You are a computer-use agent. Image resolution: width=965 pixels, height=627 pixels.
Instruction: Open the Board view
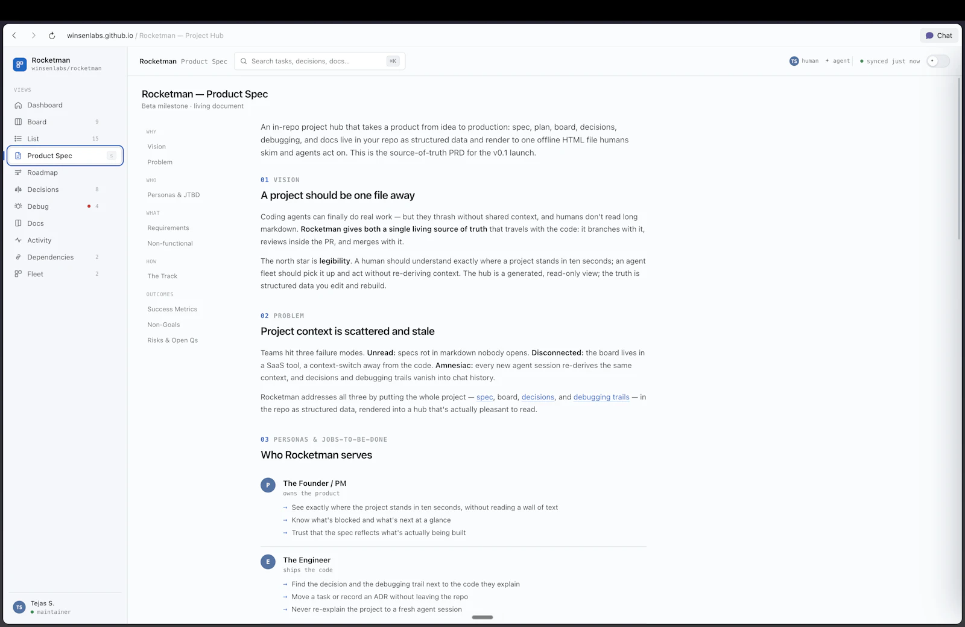[x=65, y=122]
